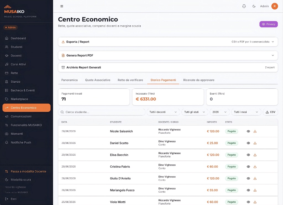Screen dimensions: 283x205
Task: View Giulia D'Aniello payment eye icon
Action: tap(248, 178)
